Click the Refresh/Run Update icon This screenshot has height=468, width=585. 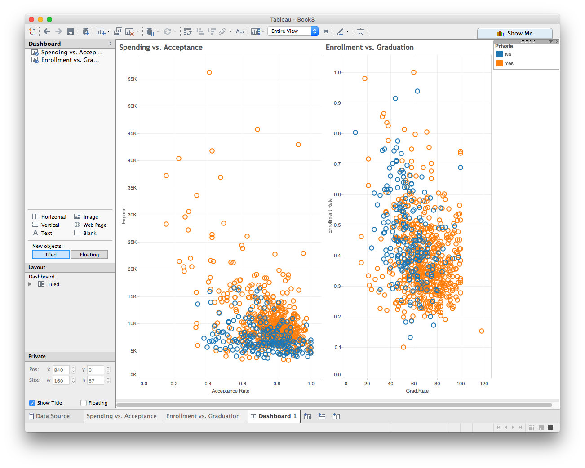167,31
